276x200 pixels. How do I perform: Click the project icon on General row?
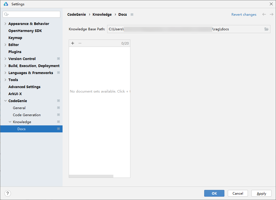pyautogui.click(x=58, y=108)
